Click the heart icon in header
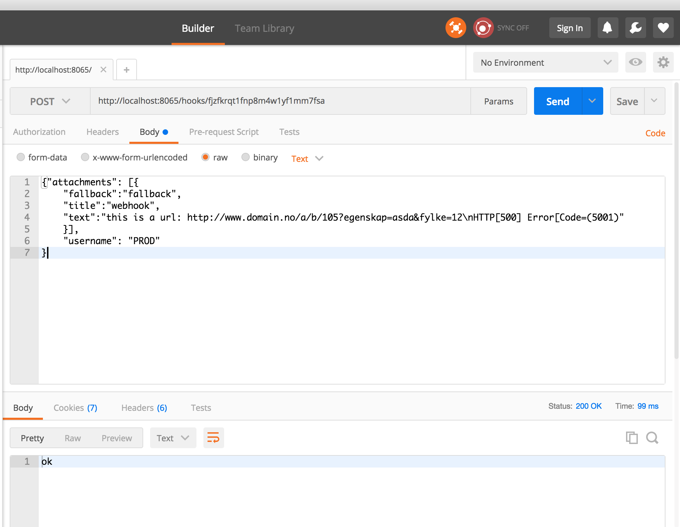The image size is (680, 527). 663,28
